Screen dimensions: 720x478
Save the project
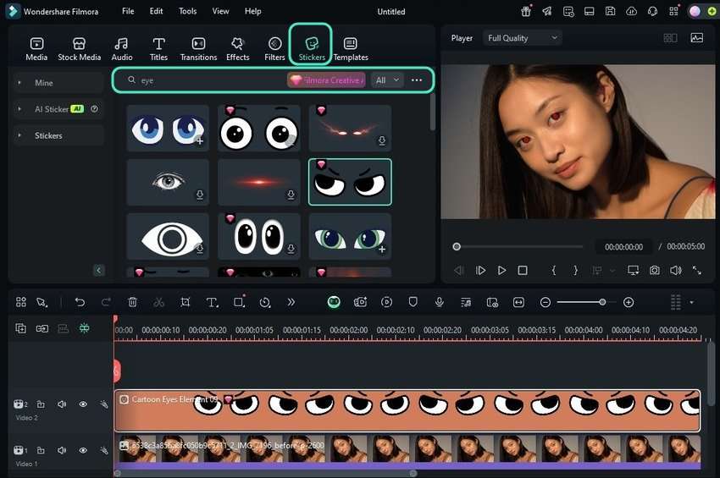610,12
